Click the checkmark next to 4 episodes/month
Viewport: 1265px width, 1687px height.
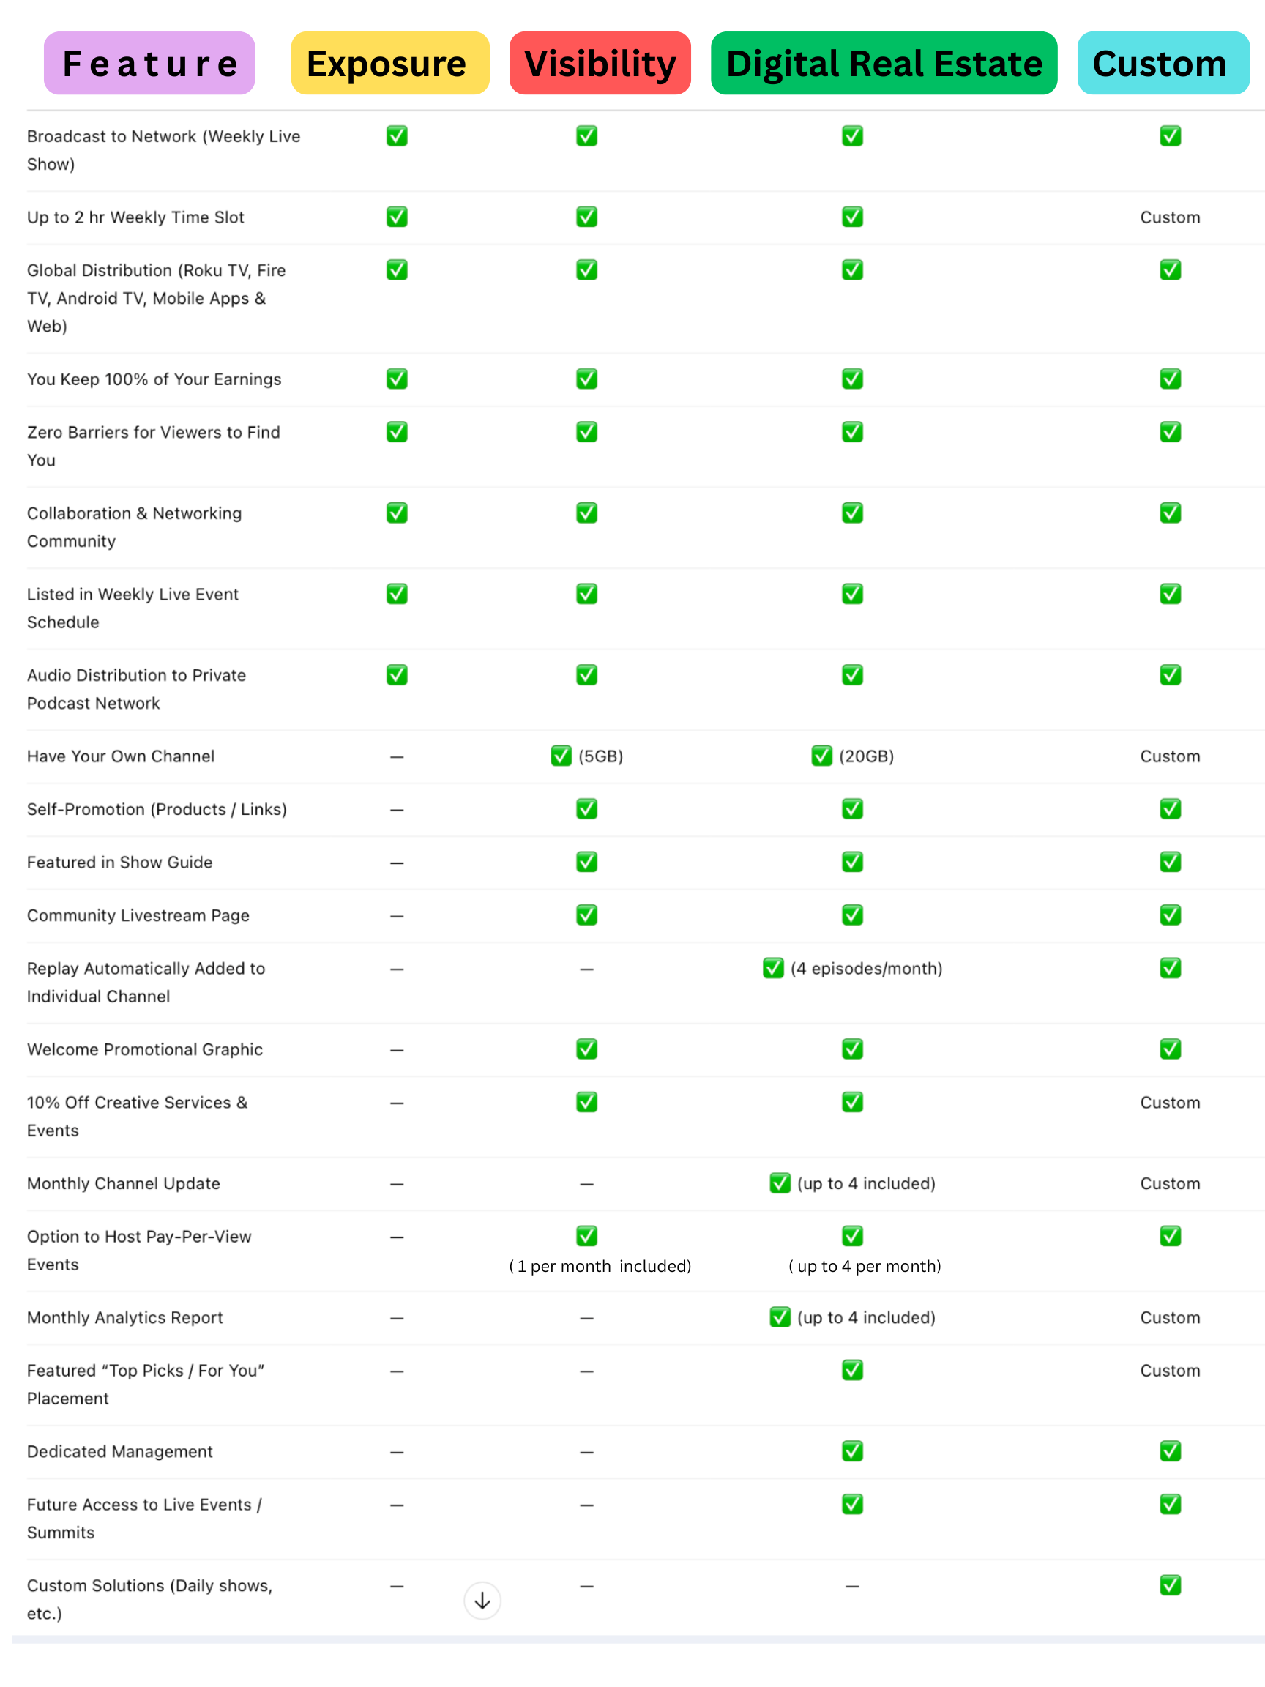click(x=772, y=968)
